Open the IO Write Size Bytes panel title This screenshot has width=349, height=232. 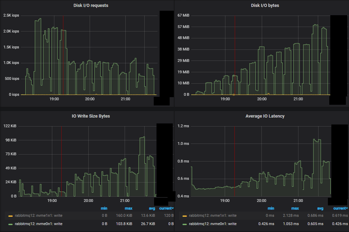(91, 116)
